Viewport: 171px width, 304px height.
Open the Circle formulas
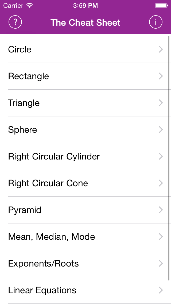pos(85,50)
